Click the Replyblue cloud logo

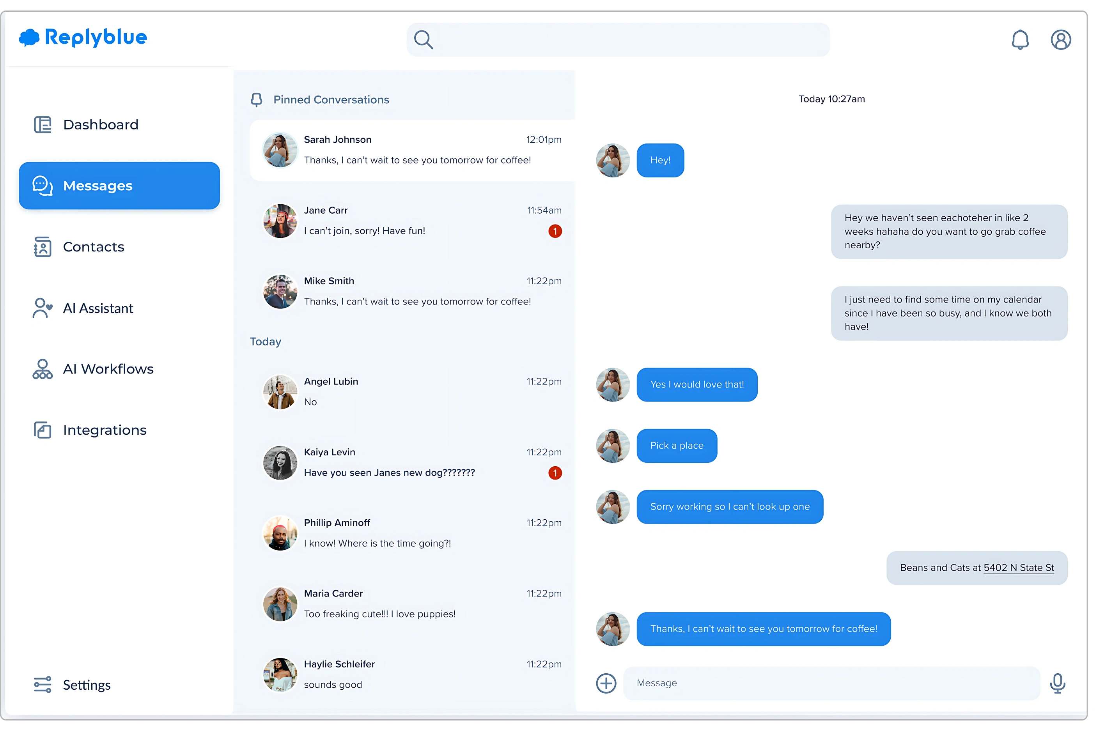coord(29,37)
